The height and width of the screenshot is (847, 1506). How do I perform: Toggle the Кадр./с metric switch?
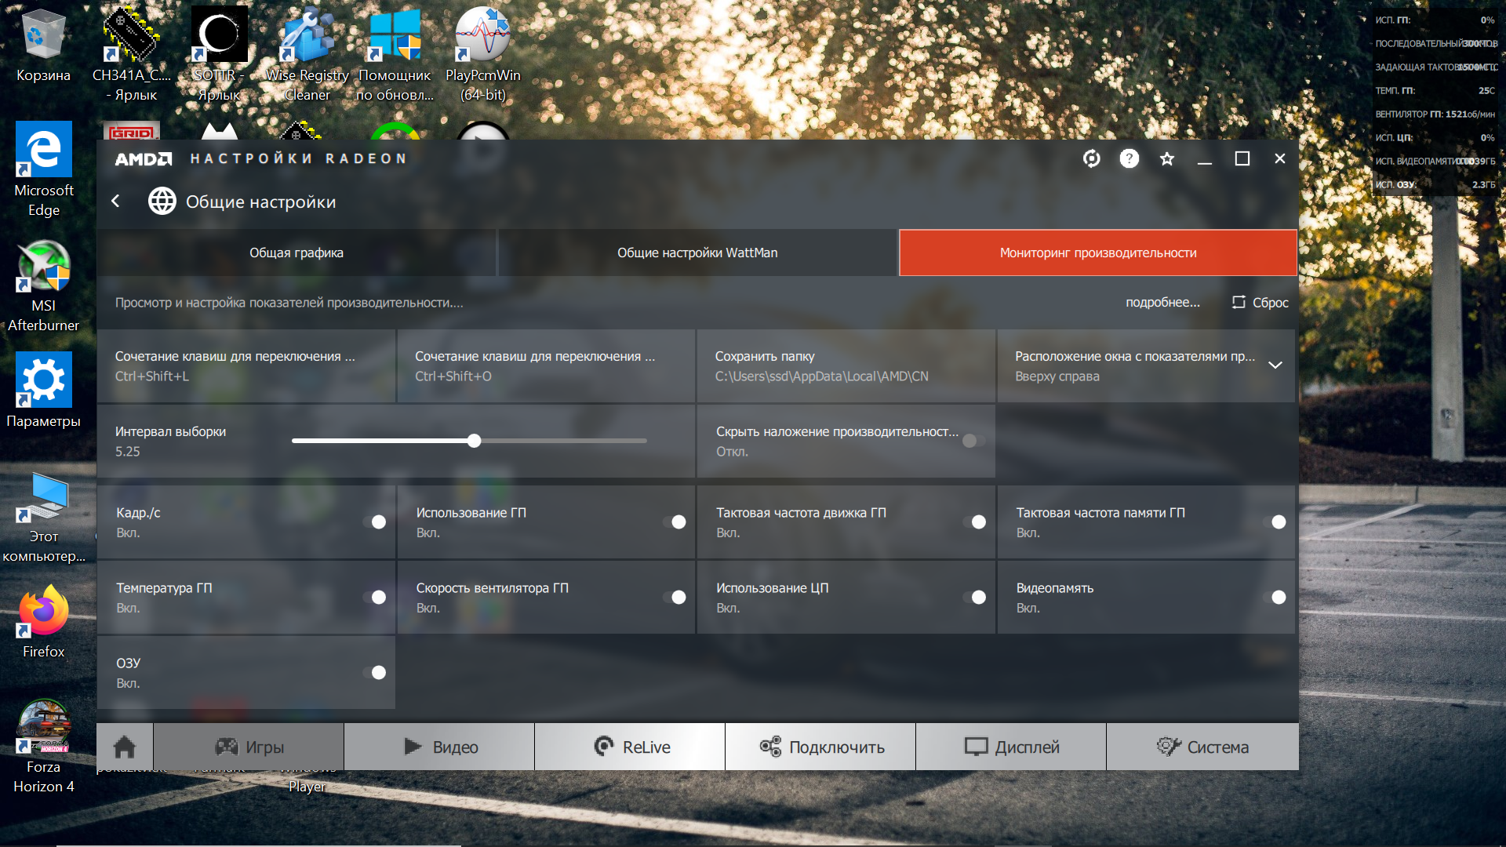[374, 522]
